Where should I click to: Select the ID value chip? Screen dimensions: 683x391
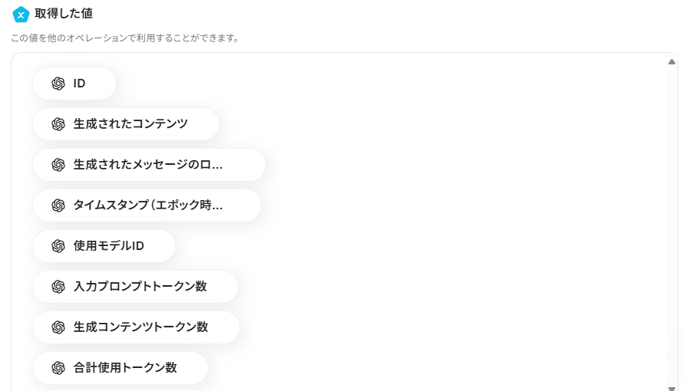(74, 84)
